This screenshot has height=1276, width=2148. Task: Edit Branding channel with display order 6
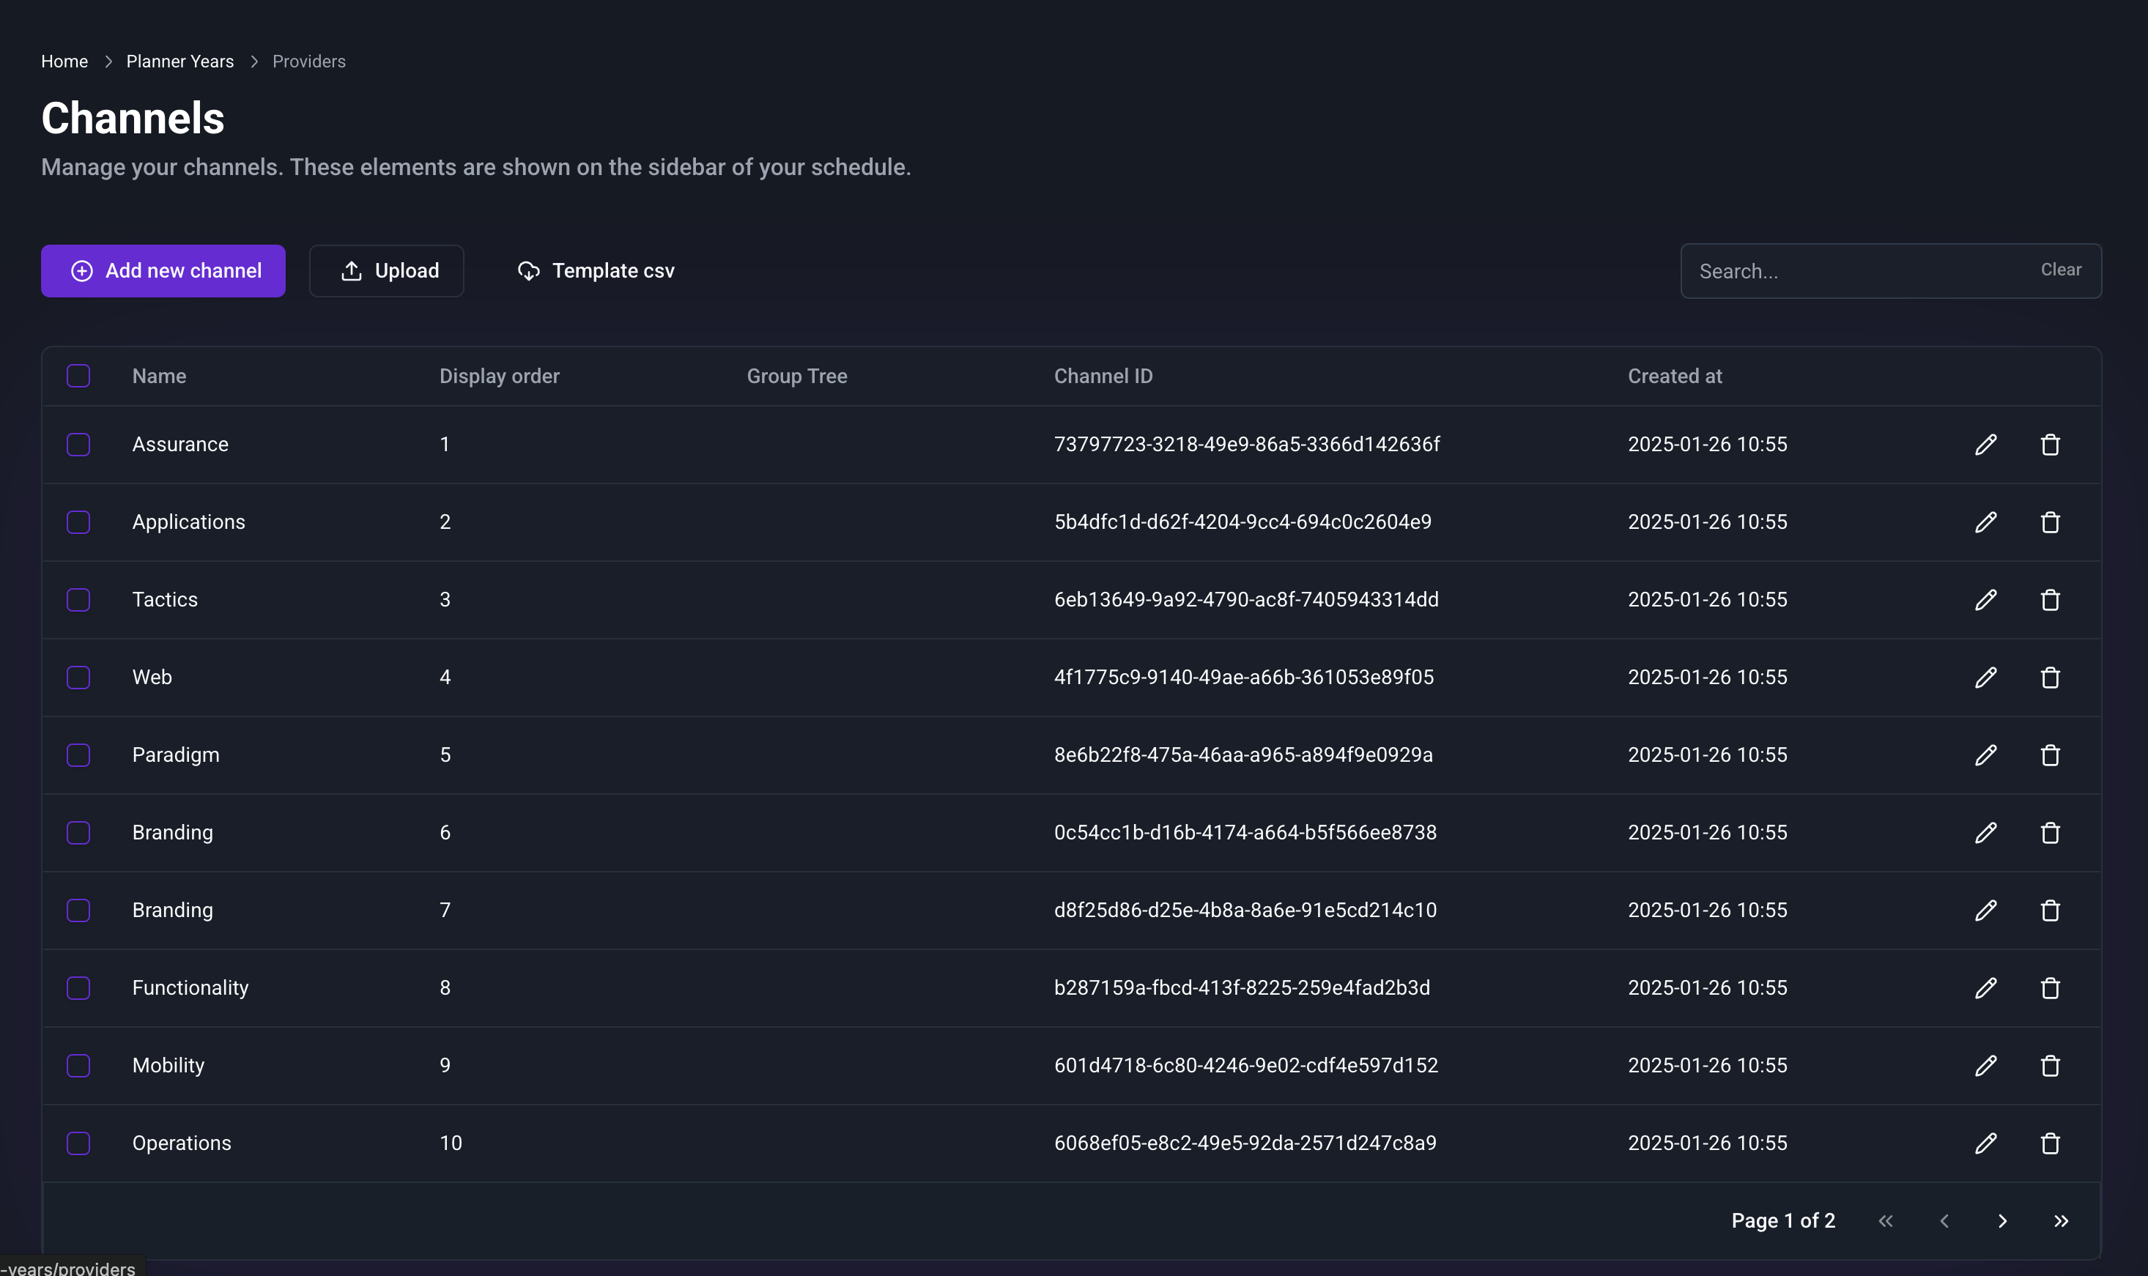[x=1985, y=832]
